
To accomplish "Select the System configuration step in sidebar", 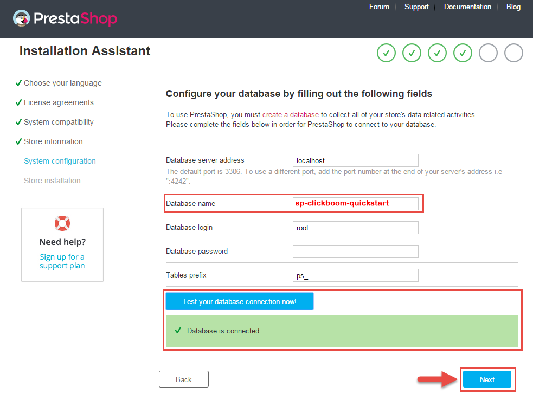I will 60,161.
